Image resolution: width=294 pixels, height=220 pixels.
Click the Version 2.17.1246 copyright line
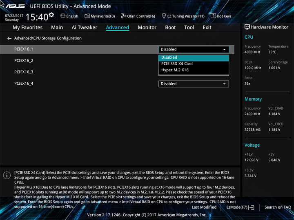click(x=147, y=215)
